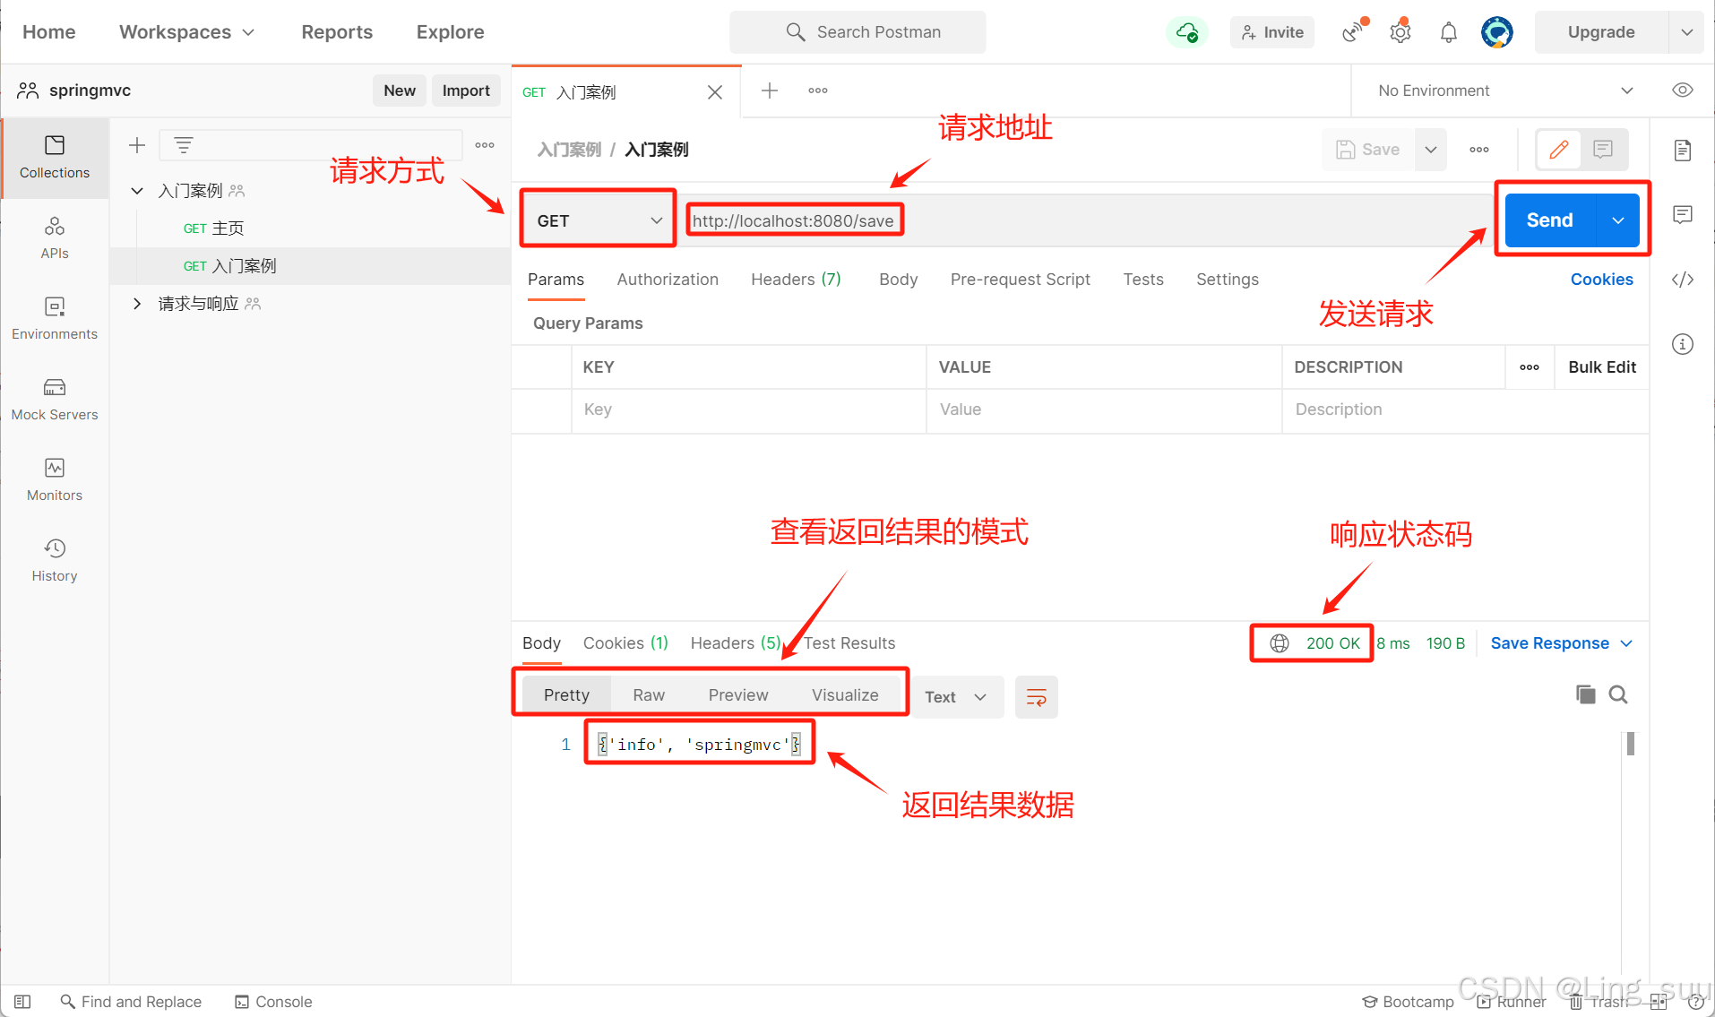Open the Workspaces dropdown menu
Viewport: 1715px width, 1017px height.
186,32
